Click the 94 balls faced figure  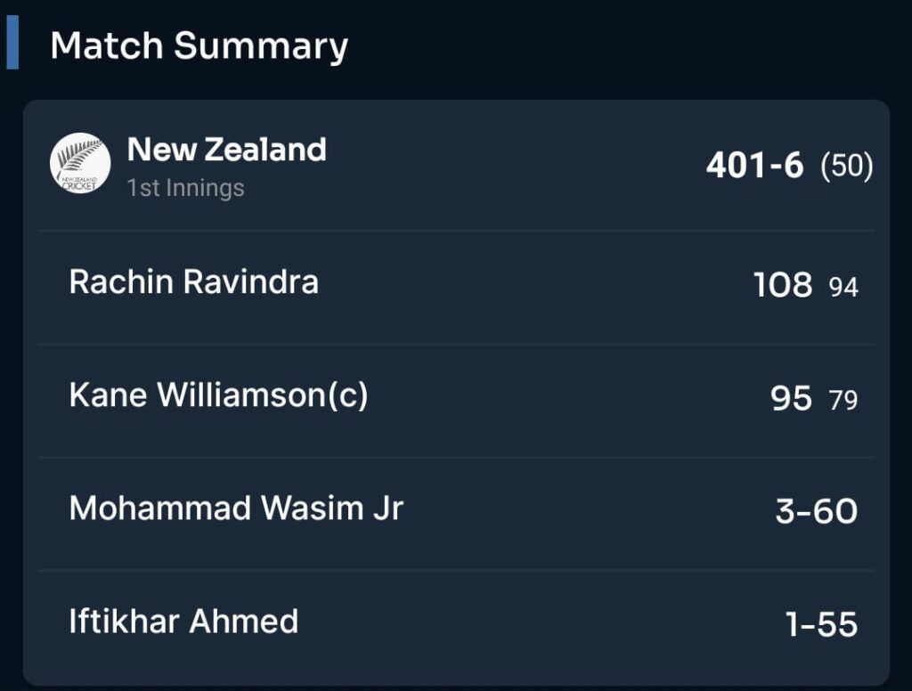[843, 287]
